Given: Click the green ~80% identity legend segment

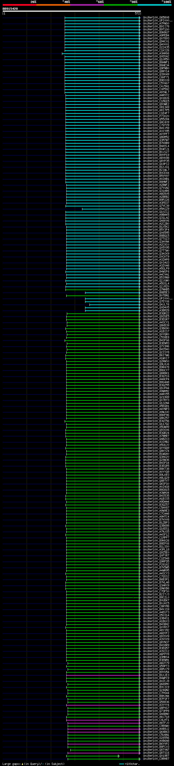Looking at the screenshot, I should pos(121,5).
